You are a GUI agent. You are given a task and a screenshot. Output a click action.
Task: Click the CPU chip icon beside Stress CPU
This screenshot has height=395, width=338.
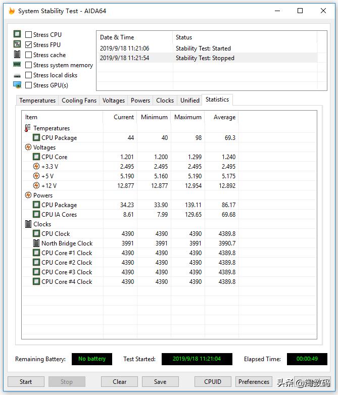(17, 34)
